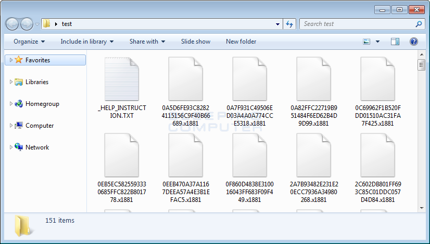Select Computer in navigation pane
The width and height of the screenshot is (430, 244).
click(x=40, y=126)
